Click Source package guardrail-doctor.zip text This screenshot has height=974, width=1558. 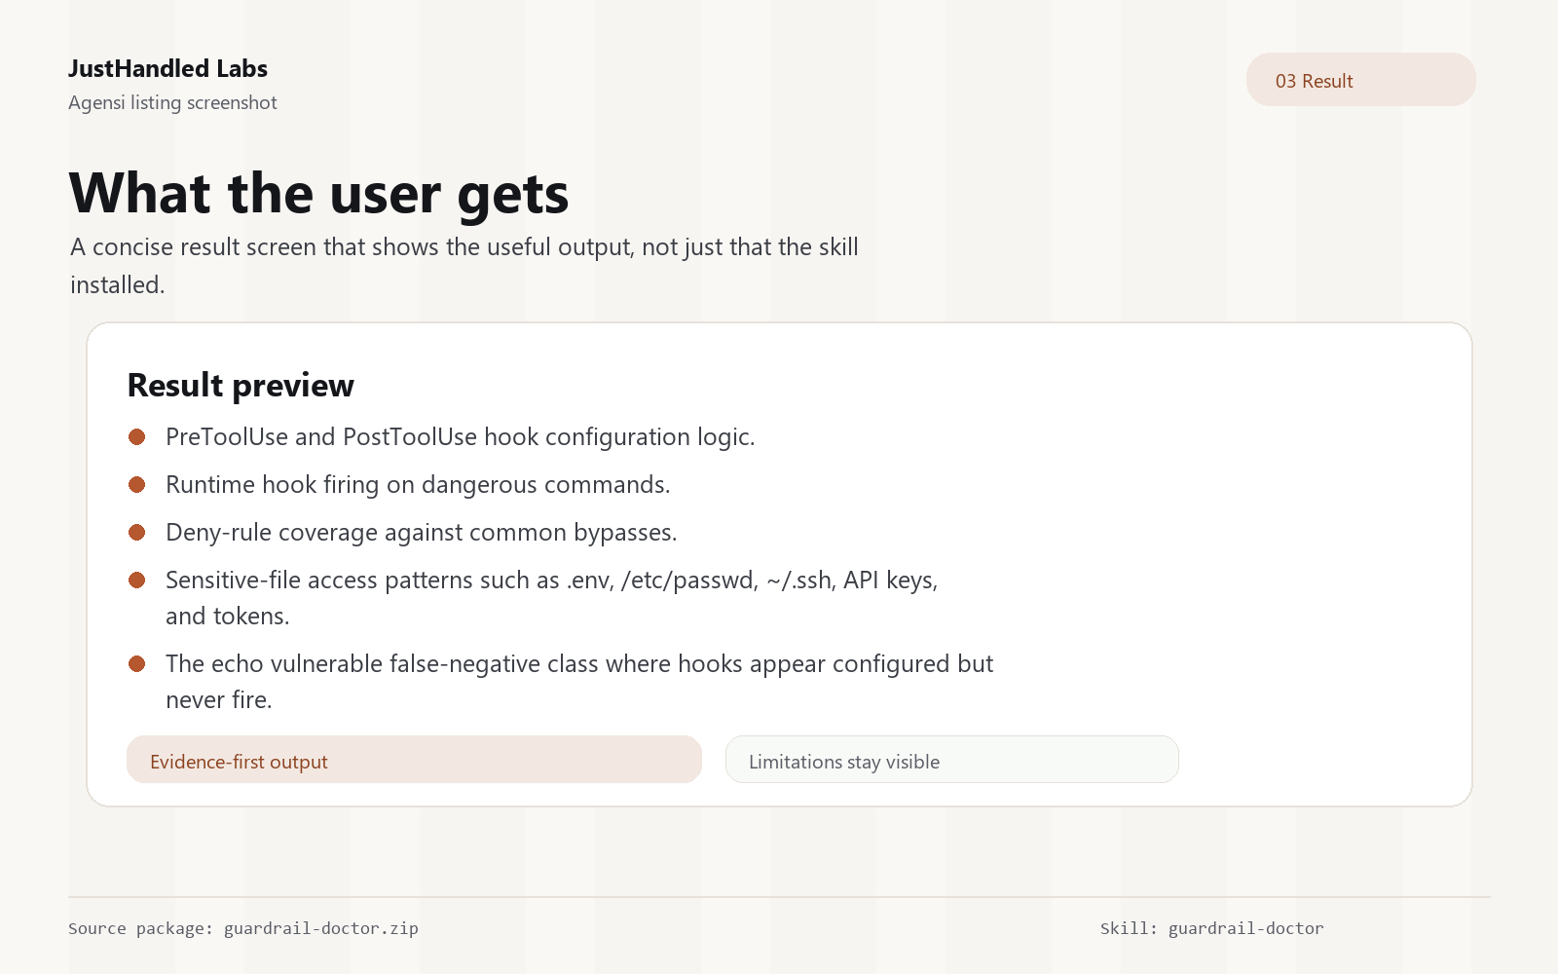(x=243, y=928)
